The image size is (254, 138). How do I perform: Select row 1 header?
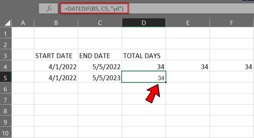[6, 34]
